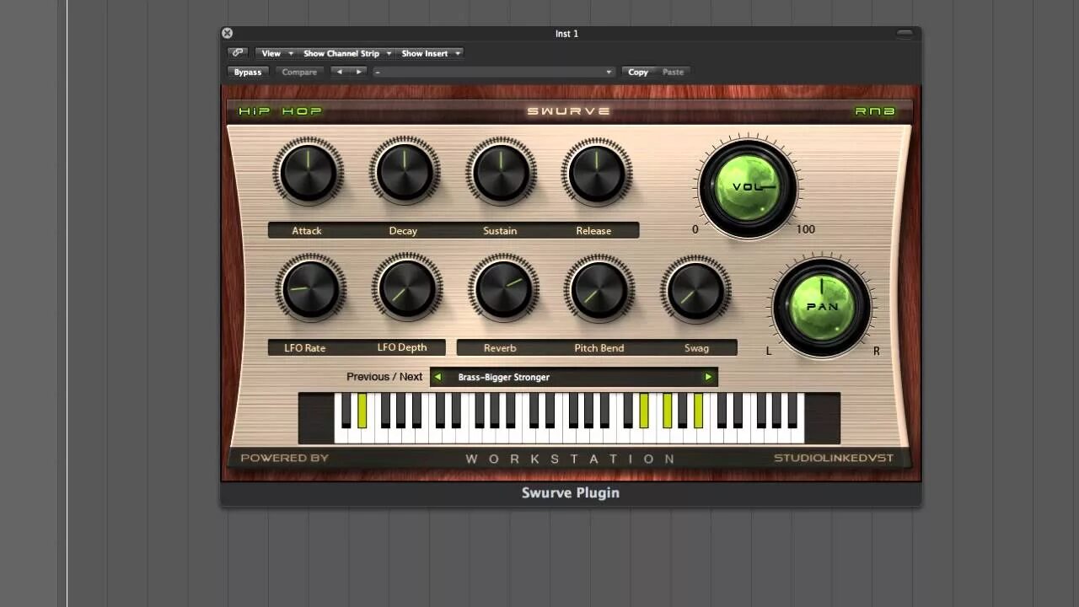1079x607 pixels.
Task: Toggle the Bypass button
Action: (x=248, y=72)
